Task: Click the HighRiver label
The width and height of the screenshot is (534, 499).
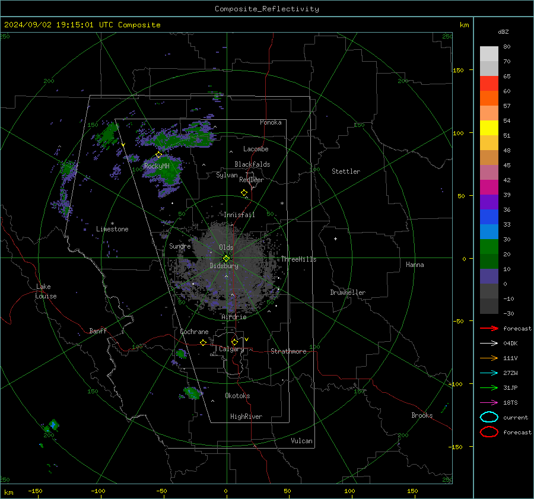Action: (246, 417)
